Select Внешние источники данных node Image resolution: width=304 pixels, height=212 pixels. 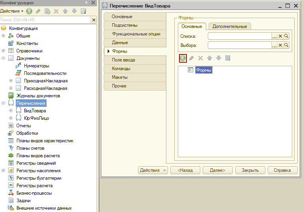[44, 208]
